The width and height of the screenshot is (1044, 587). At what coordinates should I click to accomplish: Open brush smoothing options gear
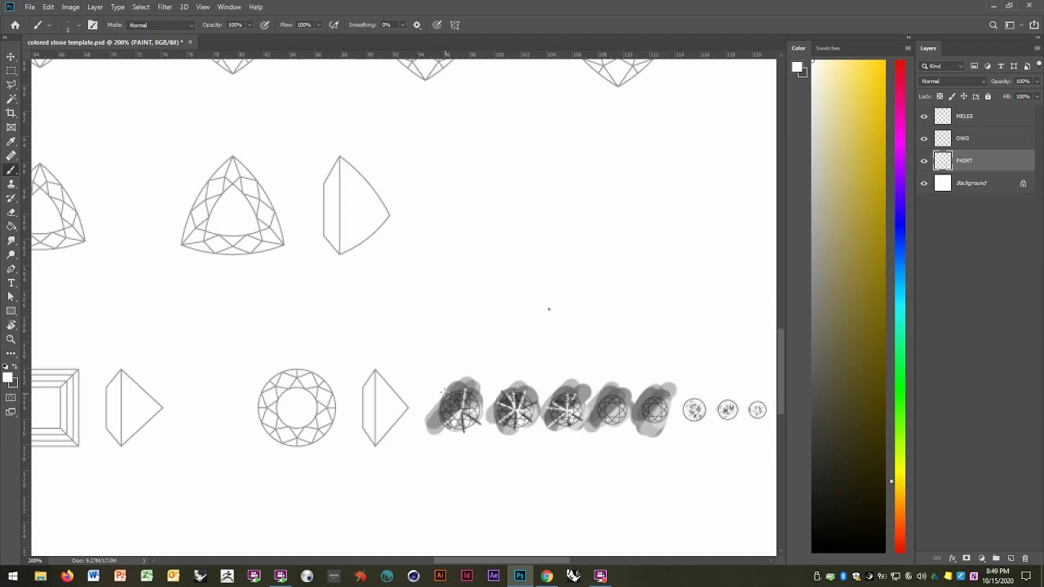[x=417, y=24]
